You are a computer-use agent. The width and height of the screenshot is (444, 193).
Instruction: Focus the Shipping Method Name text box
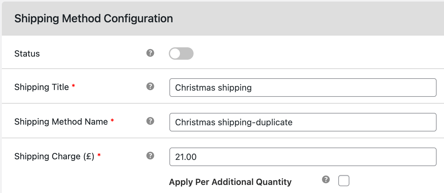303,122
